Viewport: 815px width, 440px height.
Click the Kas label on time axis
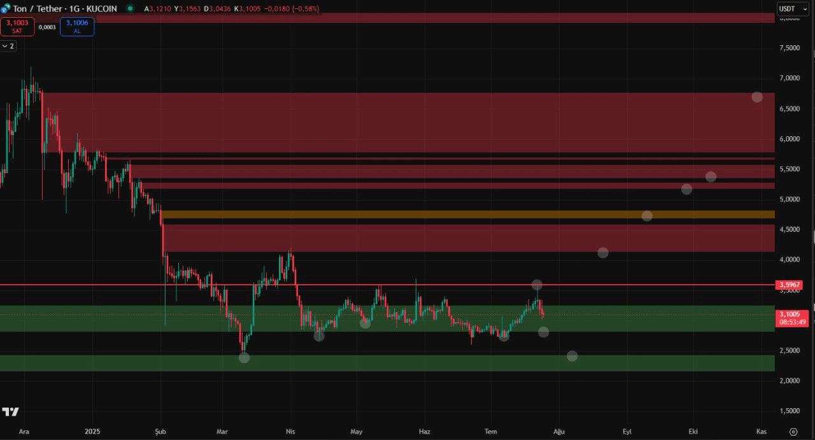point(761,432)
